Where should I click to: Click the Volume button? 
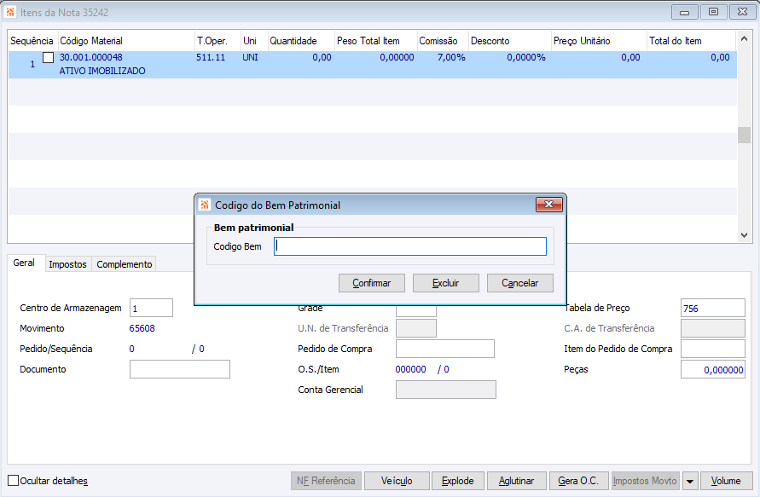[726, 481]
